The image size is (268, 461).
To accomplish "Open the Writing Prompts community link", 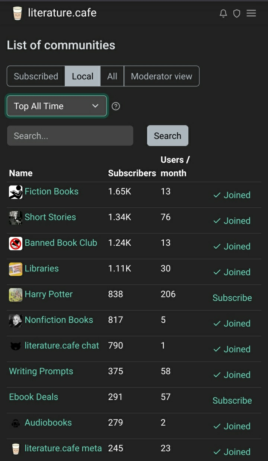I will pyautogui.click(x=41, y=371).
